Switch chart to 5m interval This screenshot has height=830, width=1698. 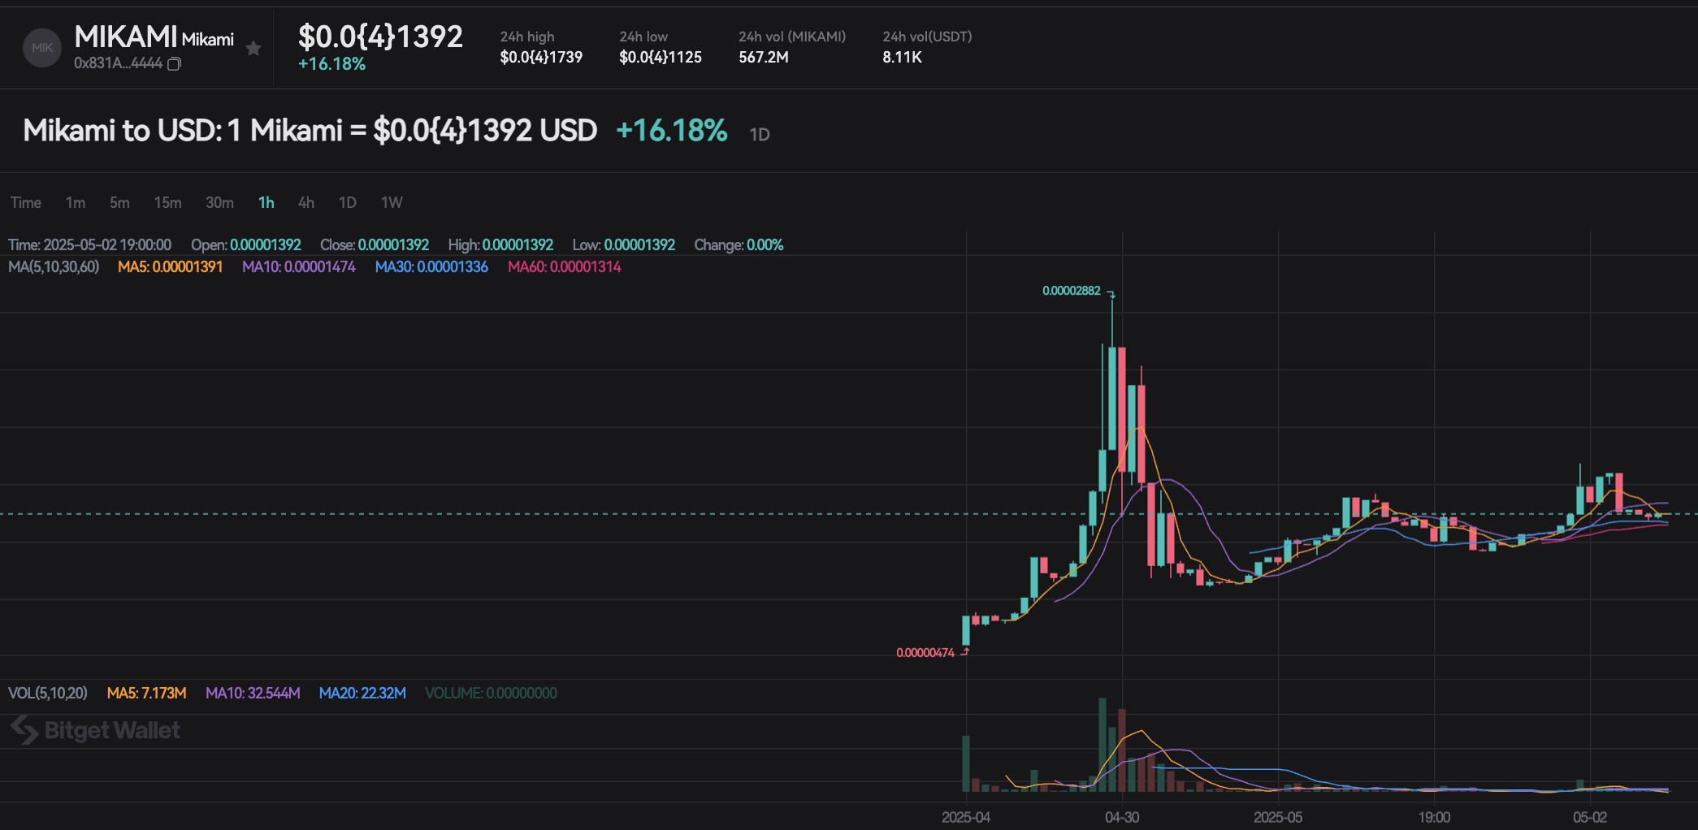(119, 202)
